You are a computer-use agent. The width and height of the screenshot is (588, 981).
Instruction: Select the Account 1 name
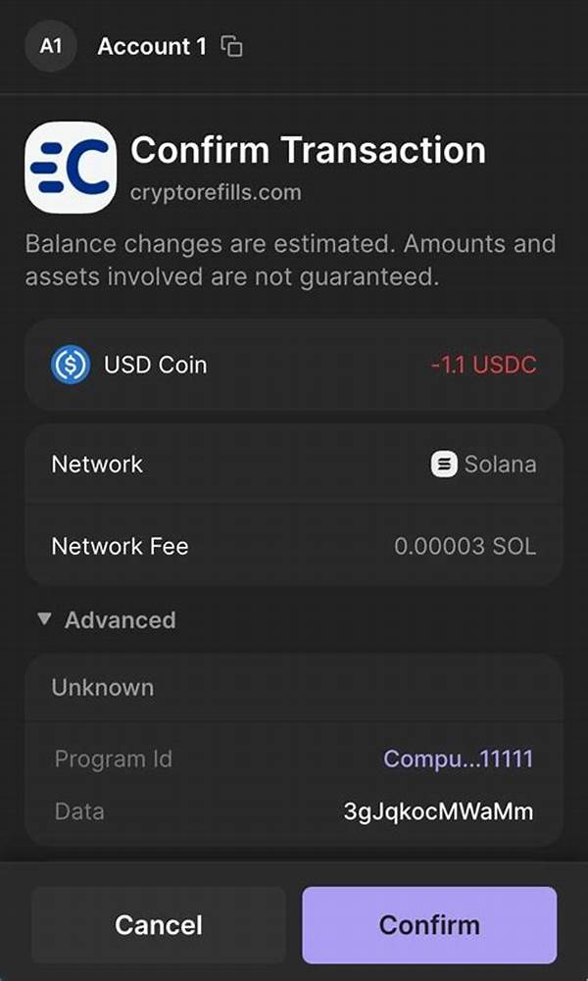[x=151, y=46]
